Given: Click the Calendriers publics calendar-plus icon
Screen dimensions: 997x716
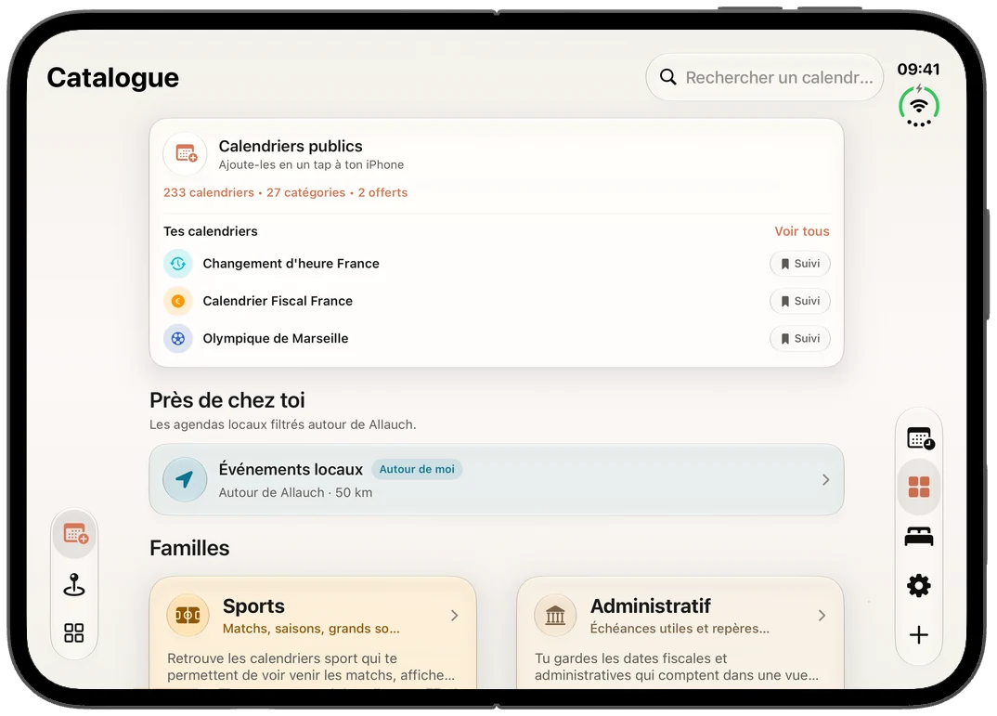Looking at the screenshot, I should coord(185,154).
